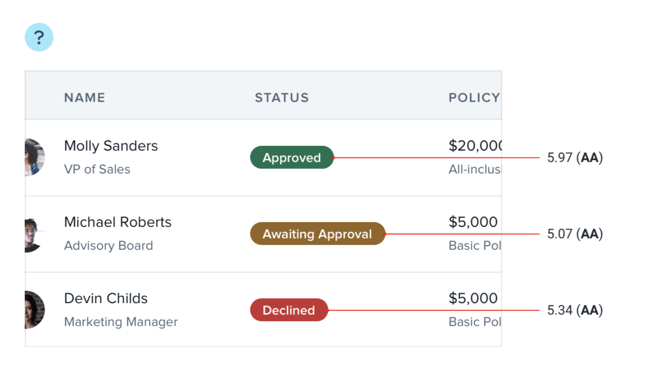Sort by the STATUS column header
The image size is (672, 384).
(282, 98)
